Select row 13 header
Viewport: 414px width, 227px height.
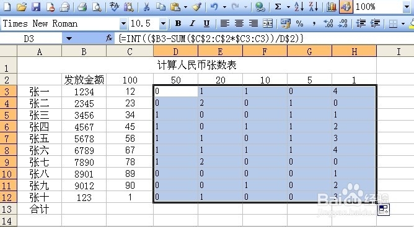click(x=8, y=209)
